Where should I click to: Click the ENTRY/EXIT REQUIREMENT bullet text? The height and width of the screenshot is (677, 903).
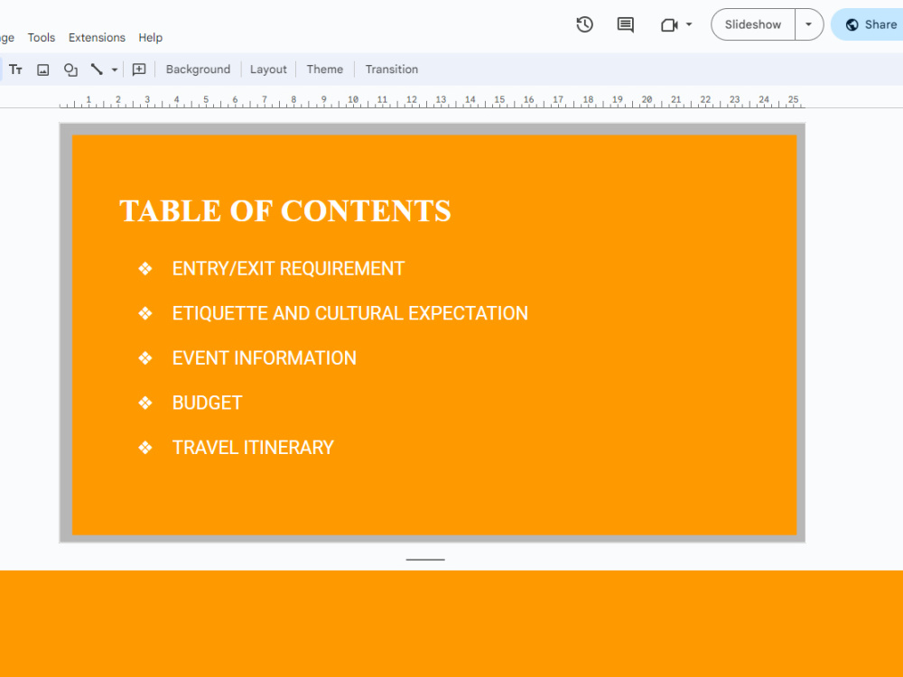click(288, 269)
